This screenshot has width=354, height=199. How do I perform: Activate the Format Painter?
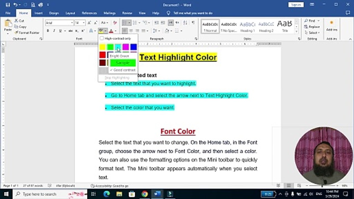pyautogui.click(x=27, y=33)
